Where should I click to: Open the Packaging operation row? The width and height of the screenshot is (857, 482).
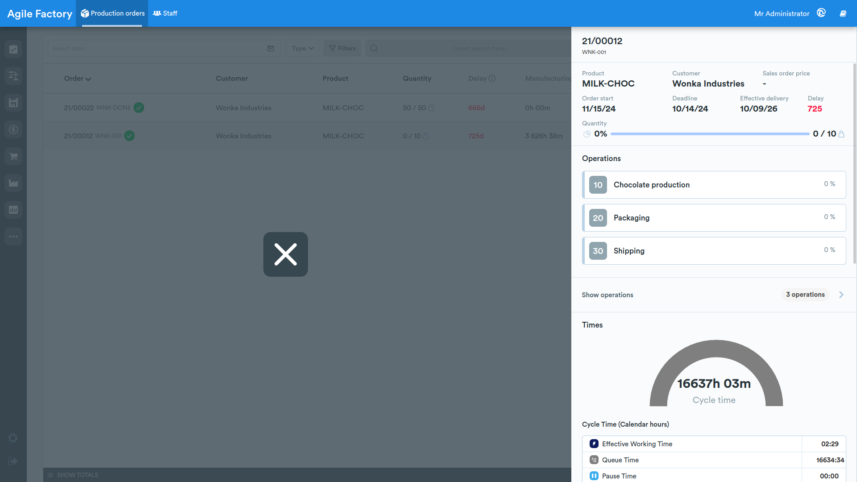714,218
